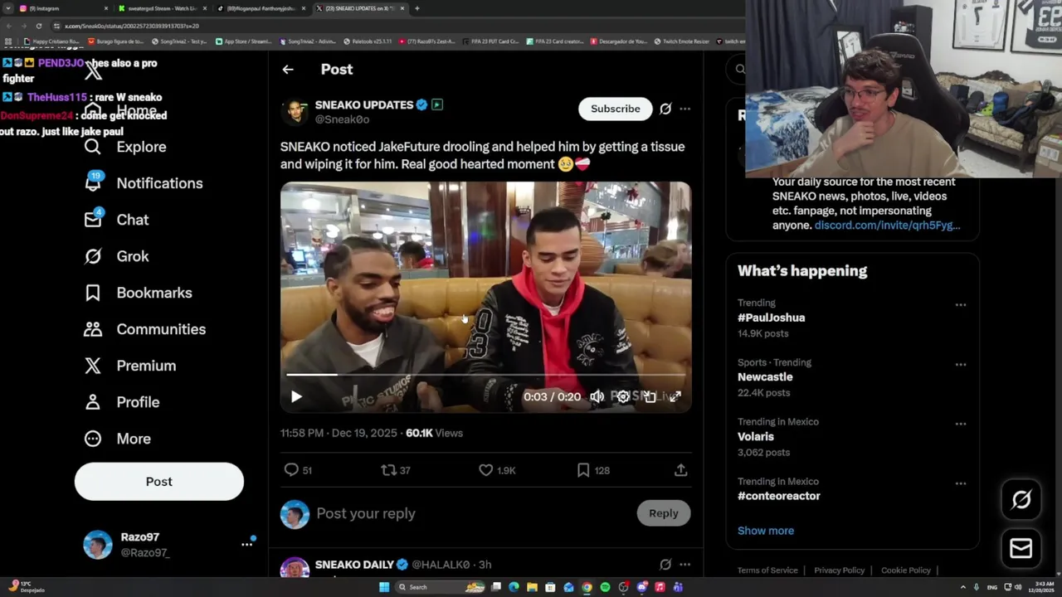This screenshot has width=1062, height=597.
Task: Open trending topic #conteoreactor
Action: 779,496
